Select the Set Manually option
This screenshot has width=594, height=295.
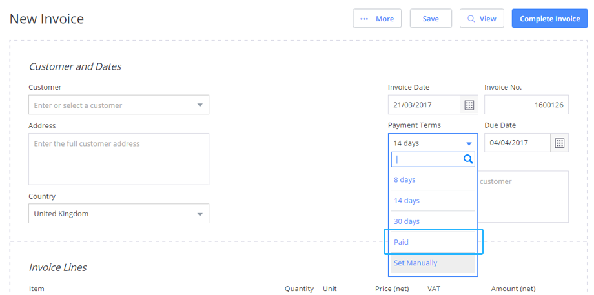[433, 263]
